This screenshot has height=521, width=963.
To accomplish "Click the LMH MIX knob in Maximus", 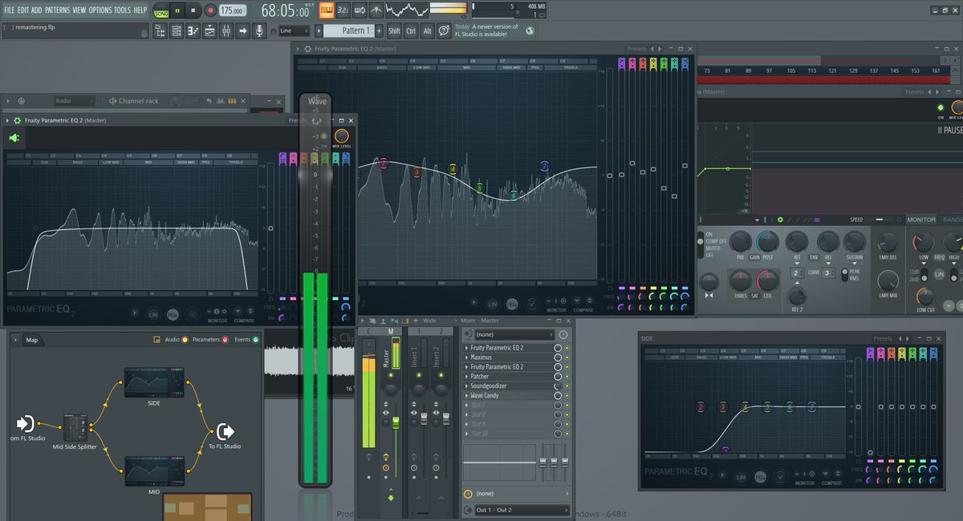I will pyautogui.click(x=888, y=280).
